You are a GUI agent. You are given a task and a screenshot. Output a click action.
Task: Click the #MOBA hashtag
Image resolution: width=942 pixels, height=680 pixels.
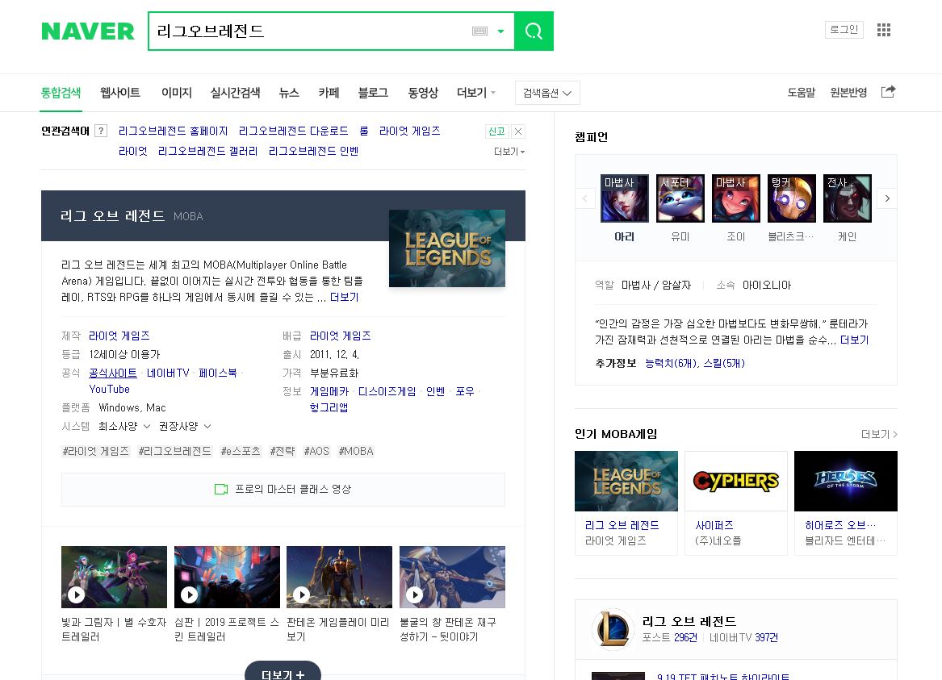pos(356,452)
